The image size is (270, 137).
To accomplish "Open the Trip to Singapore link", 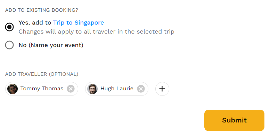I will 78,22.
